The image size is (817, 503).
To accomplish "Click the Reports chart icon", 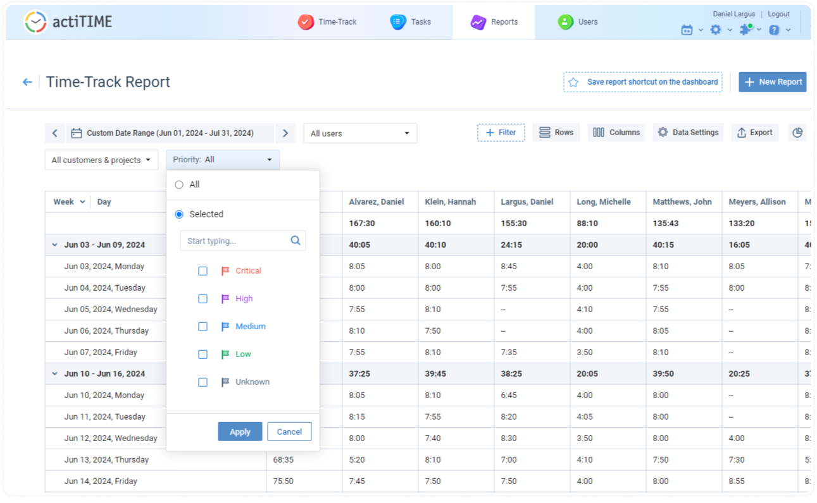I will coord(478,22).
